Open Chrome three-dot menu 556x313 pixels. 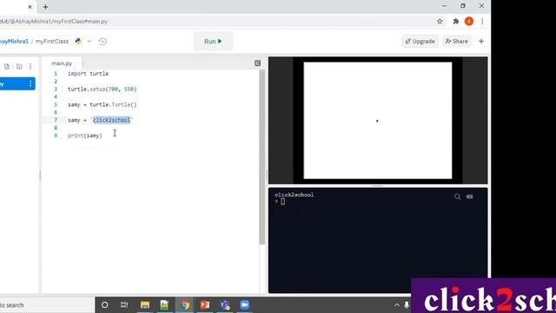click(482, 21)
